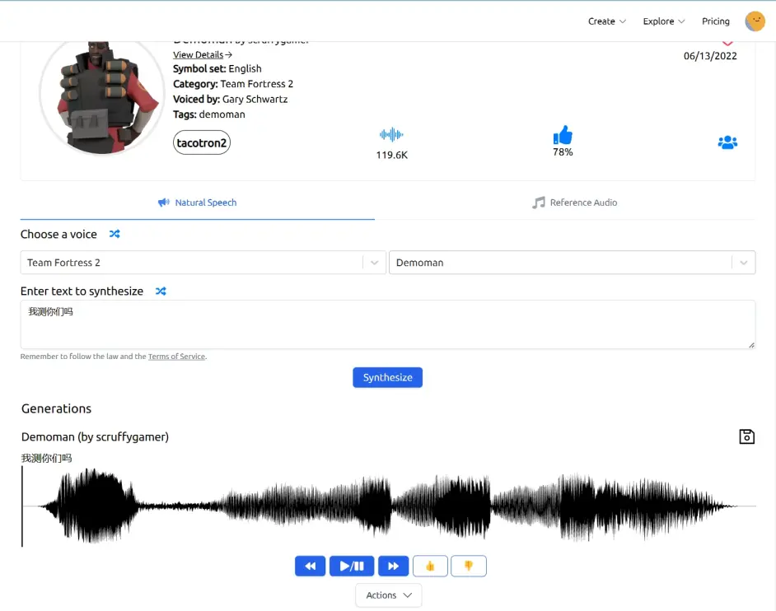The height and width of the screenshot is (611, 776).
Task: Expand the Actions dropdown menu
Action: (388, 595)
